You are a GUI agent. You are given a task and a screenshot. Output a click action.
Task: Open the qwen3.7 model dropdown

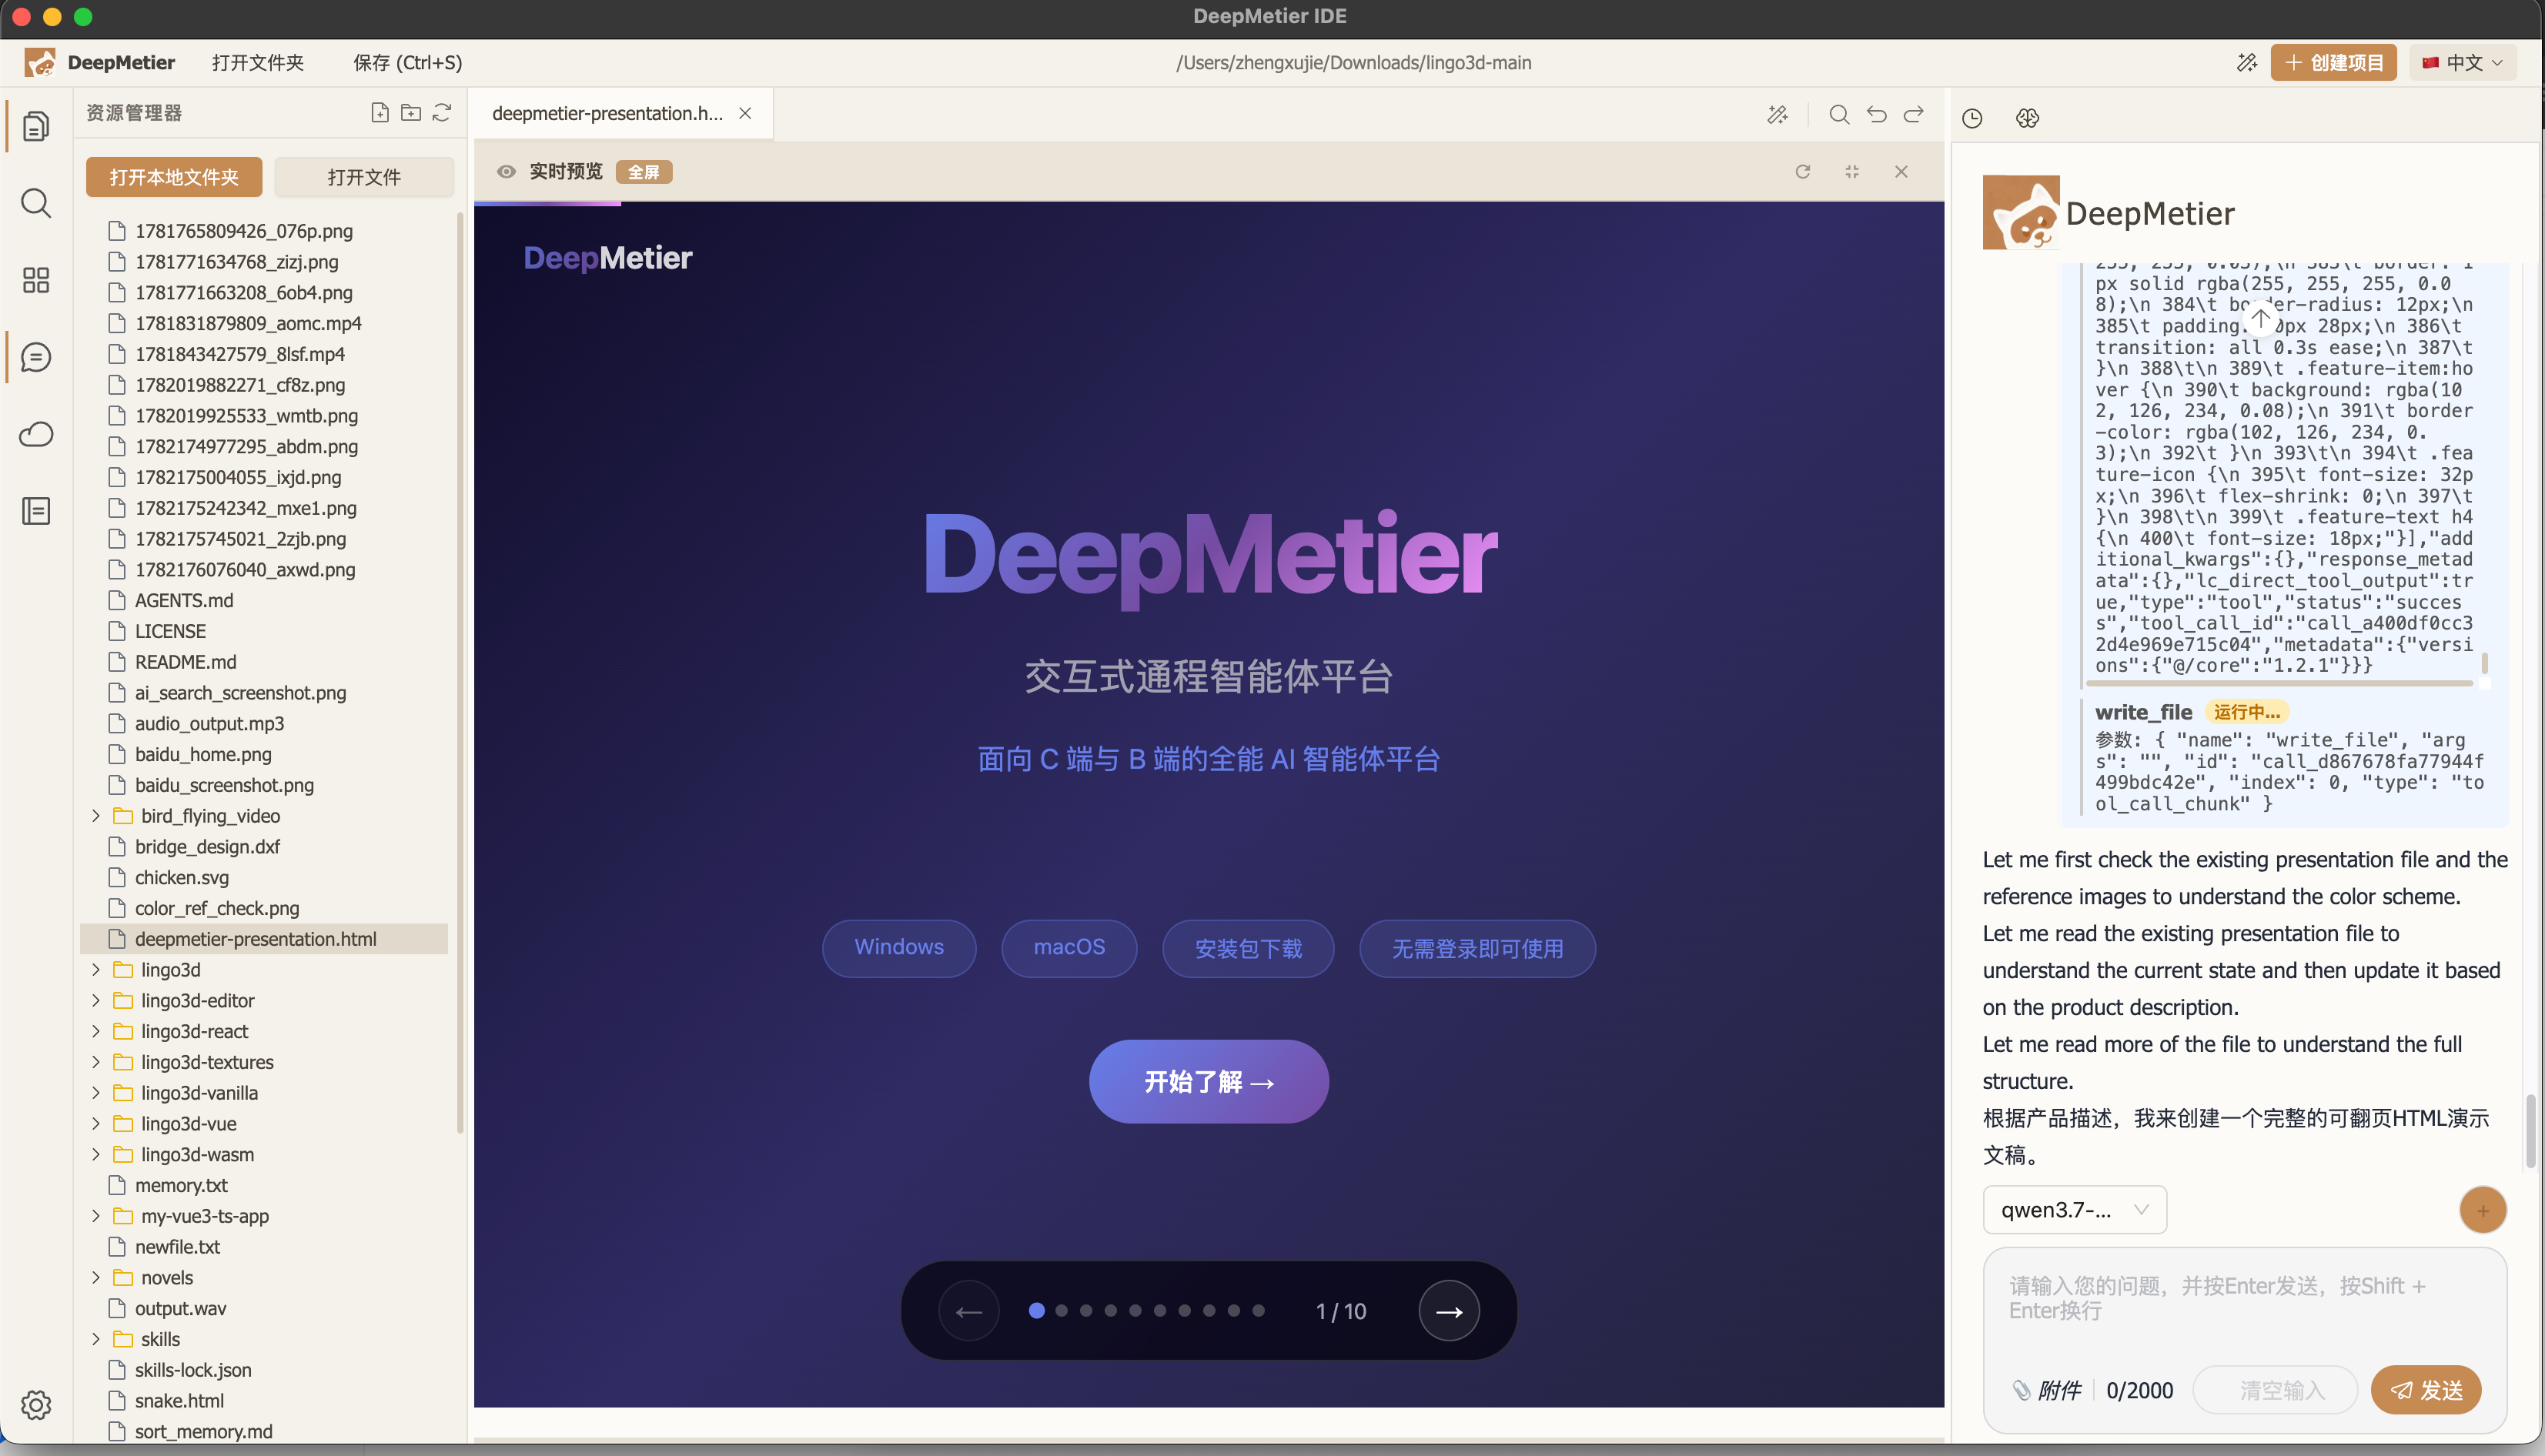coord(2074,1210)
